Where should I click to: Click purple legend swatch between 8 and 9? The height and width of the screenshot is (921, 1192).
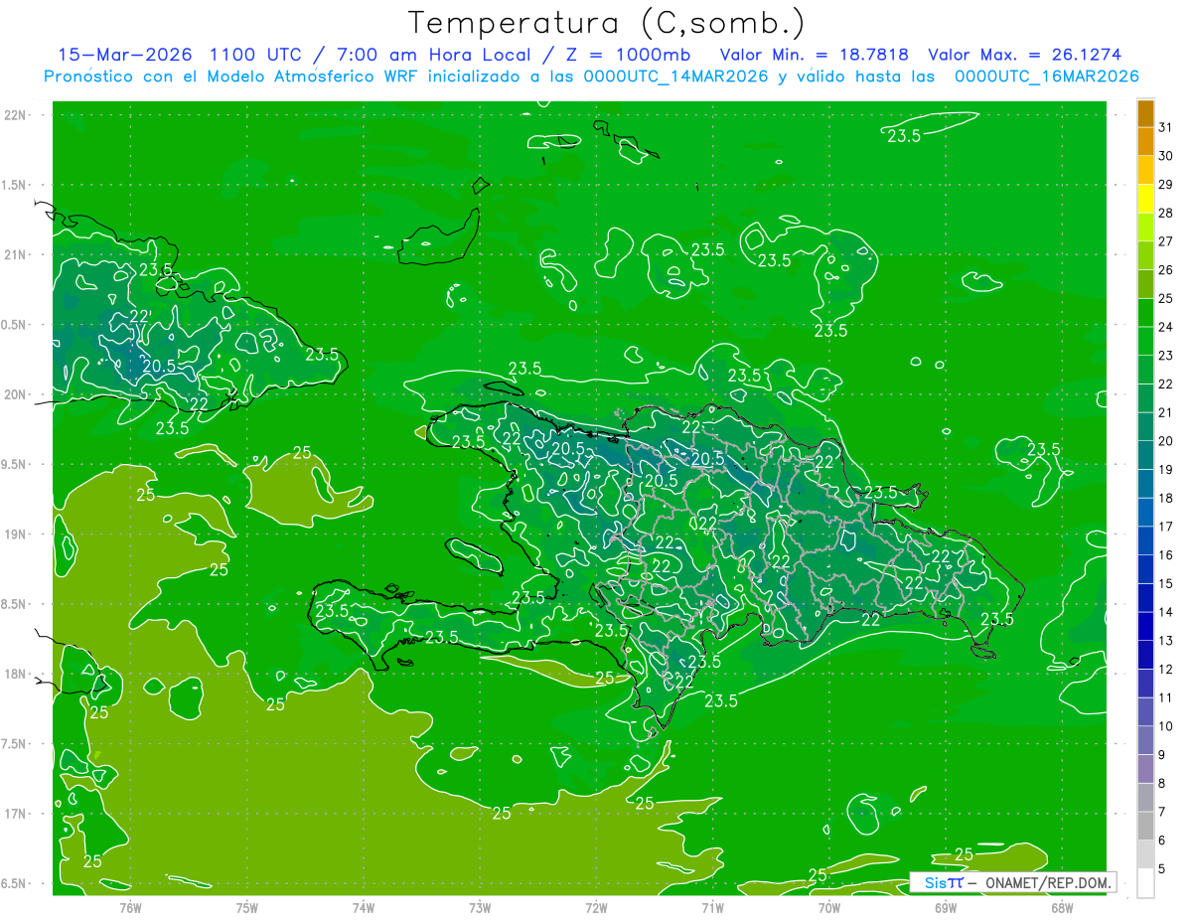(1145, 769)
